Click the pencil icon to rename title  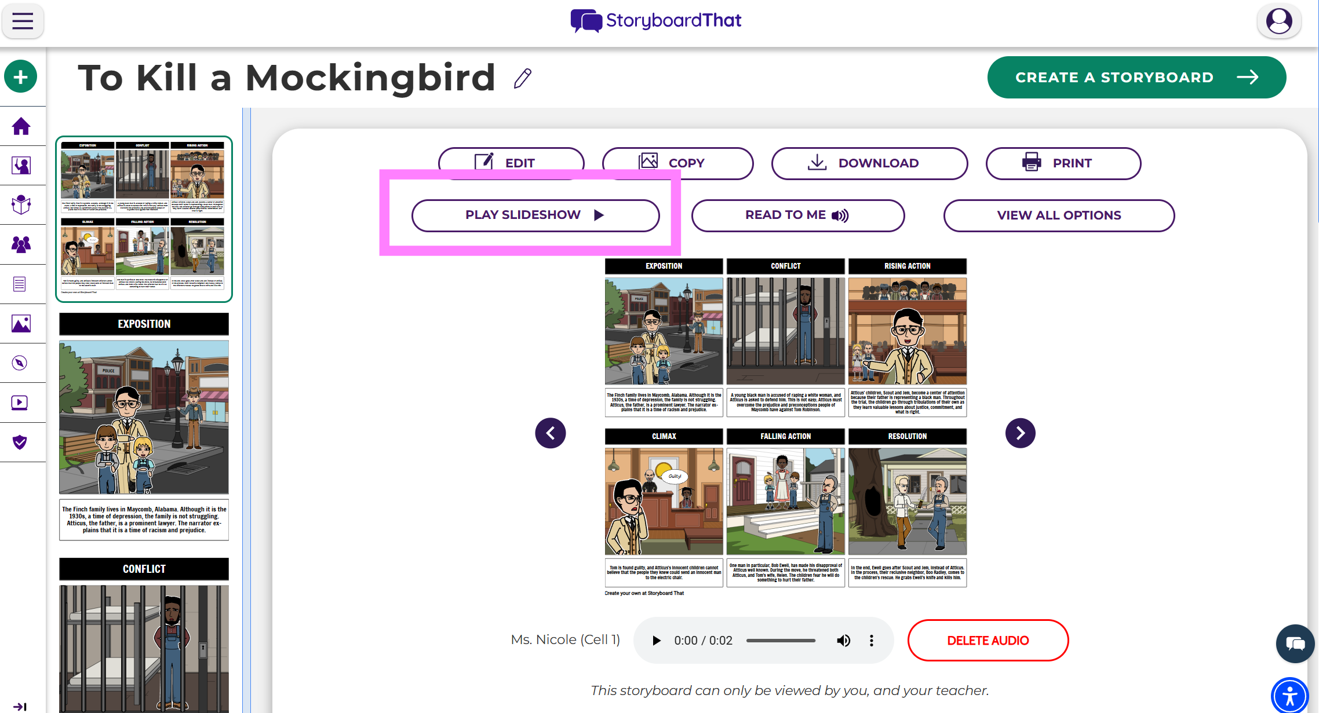click(x=522, y=79)
